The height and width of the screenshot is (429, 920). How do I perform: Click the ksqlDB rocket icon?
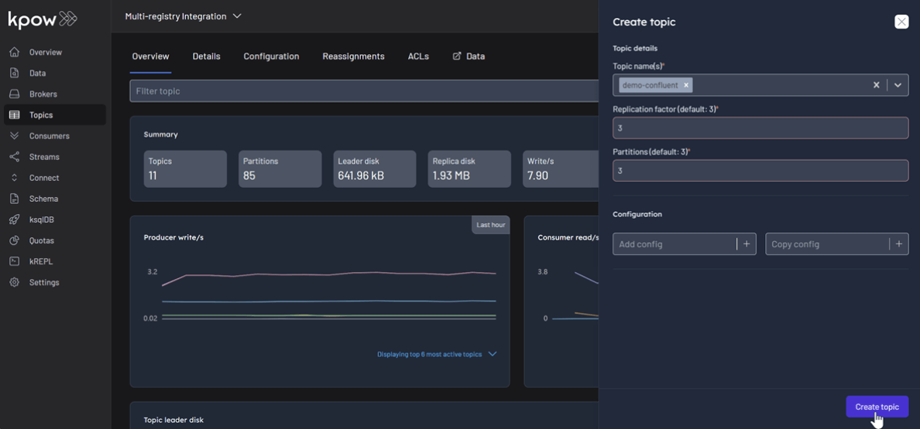[x=14, y=220]
